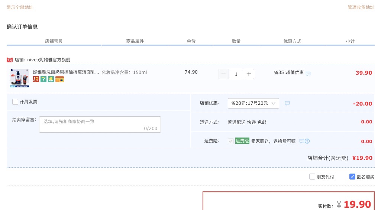Click the orange credit card badge icon
Image resolution: width=378 pixels, height=210 pixels.
pyautogui.click(x=59, y=79)
